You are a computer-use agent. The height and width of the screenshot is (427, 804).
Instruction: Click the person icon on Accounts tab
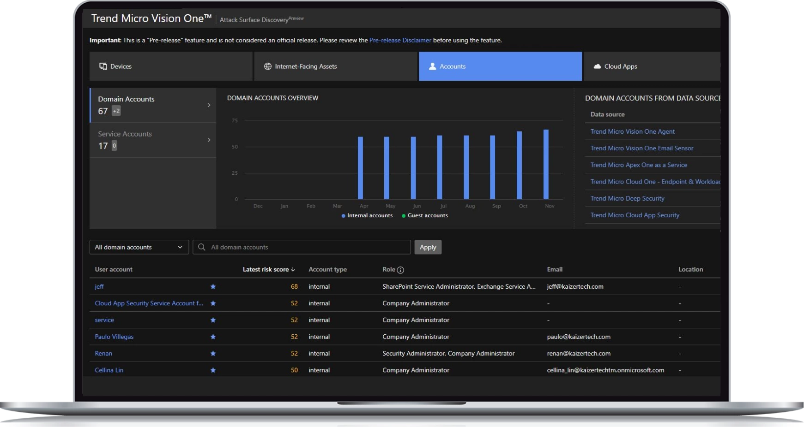click(432, 66)
